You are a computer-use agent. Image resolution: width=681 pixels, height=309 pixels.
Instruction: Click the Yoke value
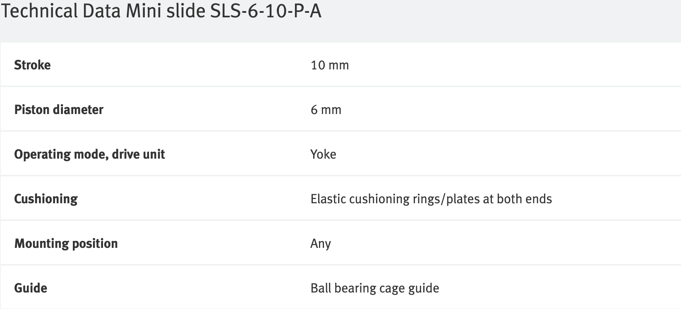(323, 154)
